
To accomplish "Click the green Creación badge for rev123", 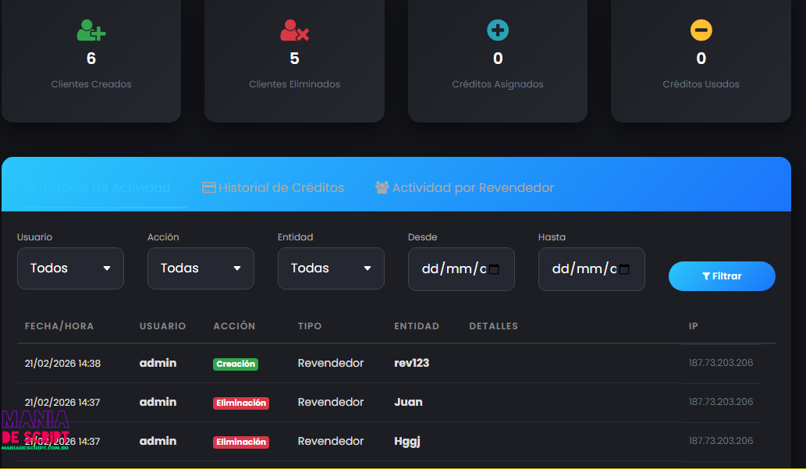I will [x=236, y=364].
